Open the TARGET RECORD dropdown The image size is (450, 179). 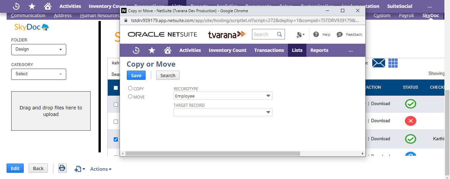[223, 112]
